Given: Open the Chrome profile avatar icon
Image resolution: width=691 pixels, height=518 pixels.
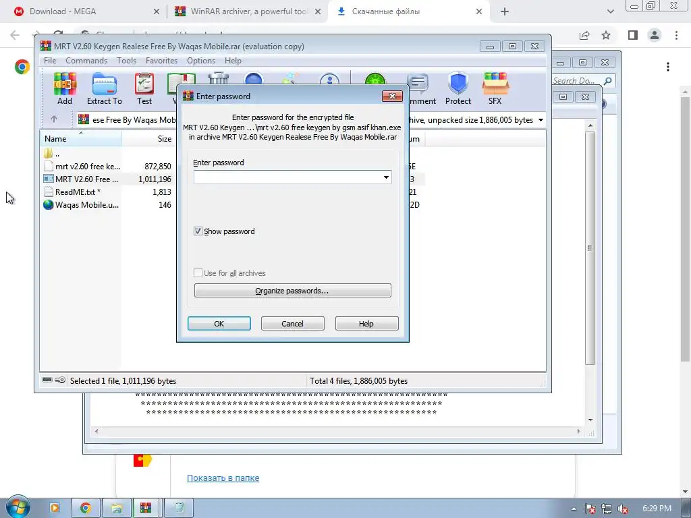Looking at the screenshot, I should coord(655,35).
